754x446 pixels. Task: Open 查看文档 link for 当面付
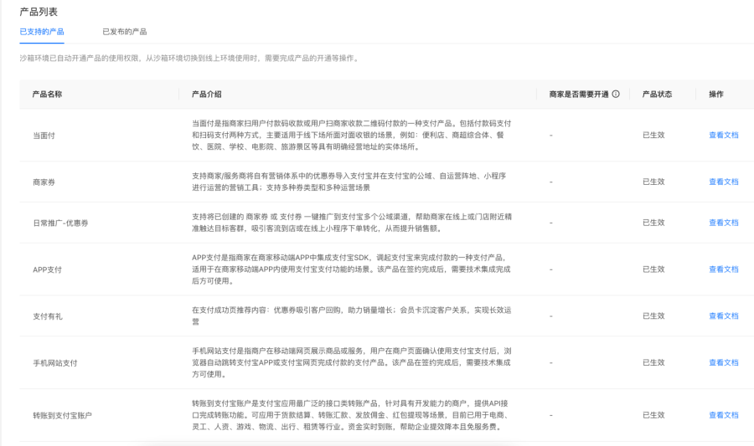tap(723, 135)
